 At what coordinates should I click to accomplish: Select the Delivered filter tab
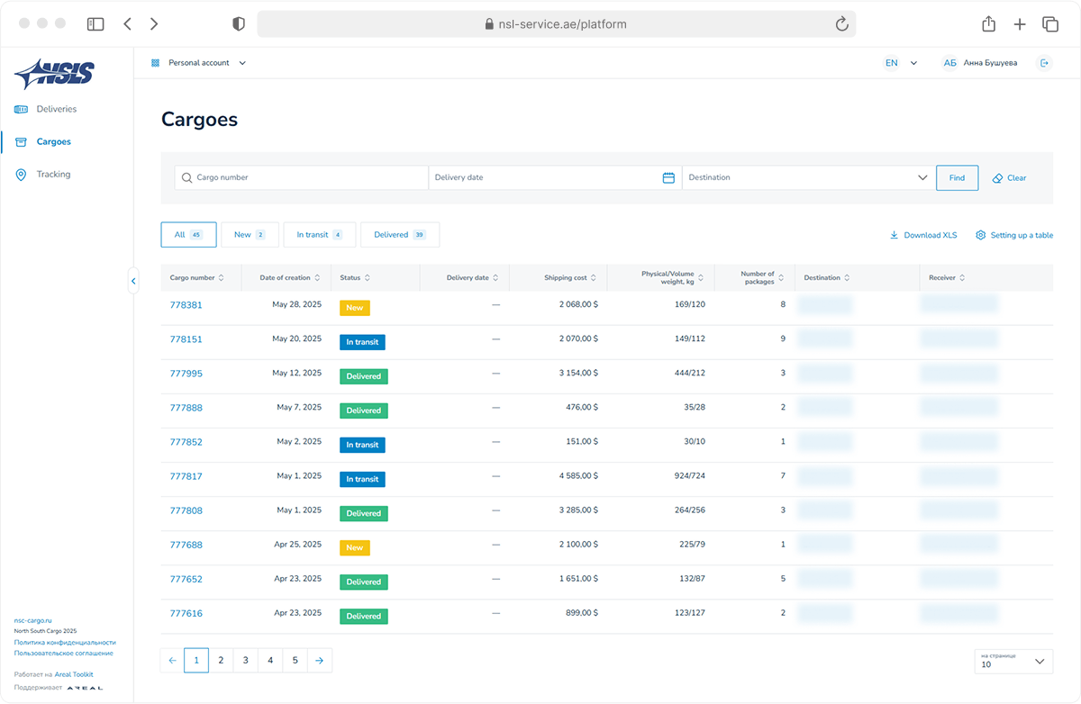[399, 235]
